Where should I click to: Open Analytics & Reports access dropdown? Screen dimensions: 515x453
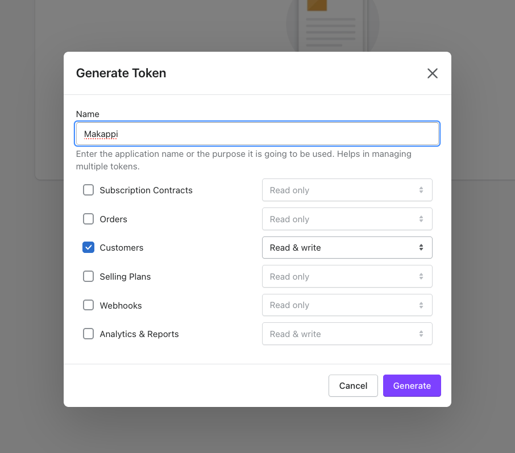[347, 334]
